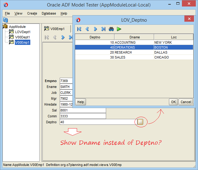Click the Ename field containing SMITH
The image size is (198, 170).
[66, 87]
